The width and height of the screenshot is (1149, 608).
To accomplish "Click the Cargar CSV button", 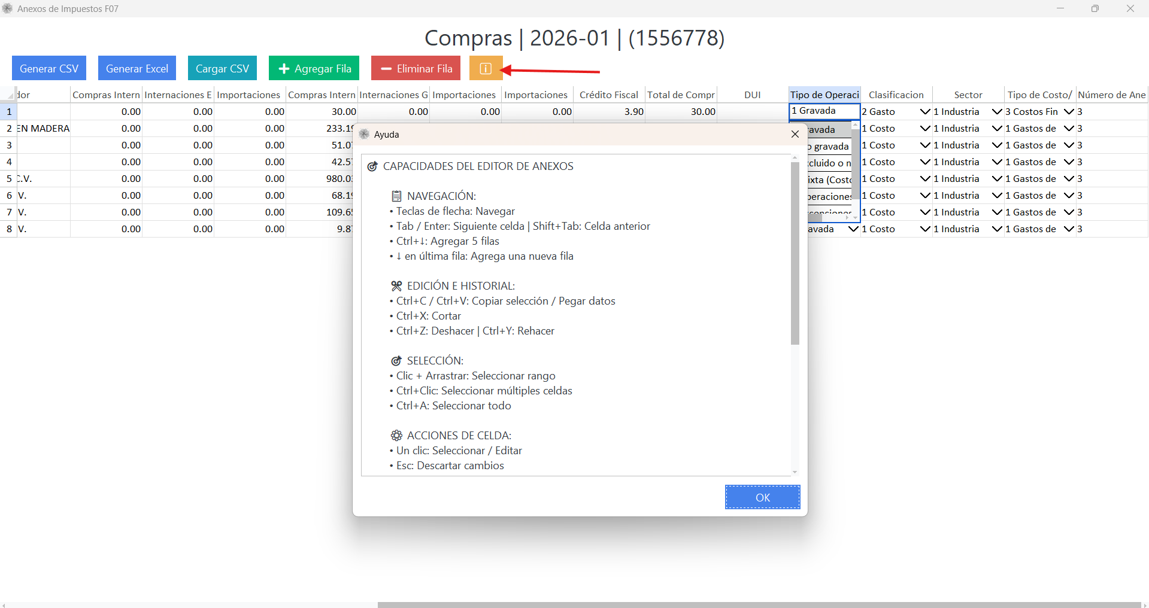I will coord(222,68).
